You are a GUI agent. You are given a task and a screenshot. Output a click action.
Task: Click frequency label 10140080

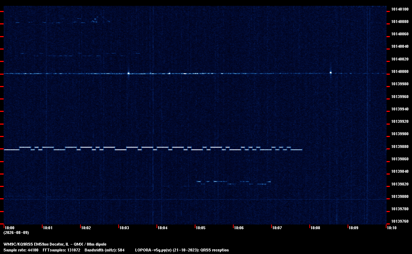(x=400, y=22)
